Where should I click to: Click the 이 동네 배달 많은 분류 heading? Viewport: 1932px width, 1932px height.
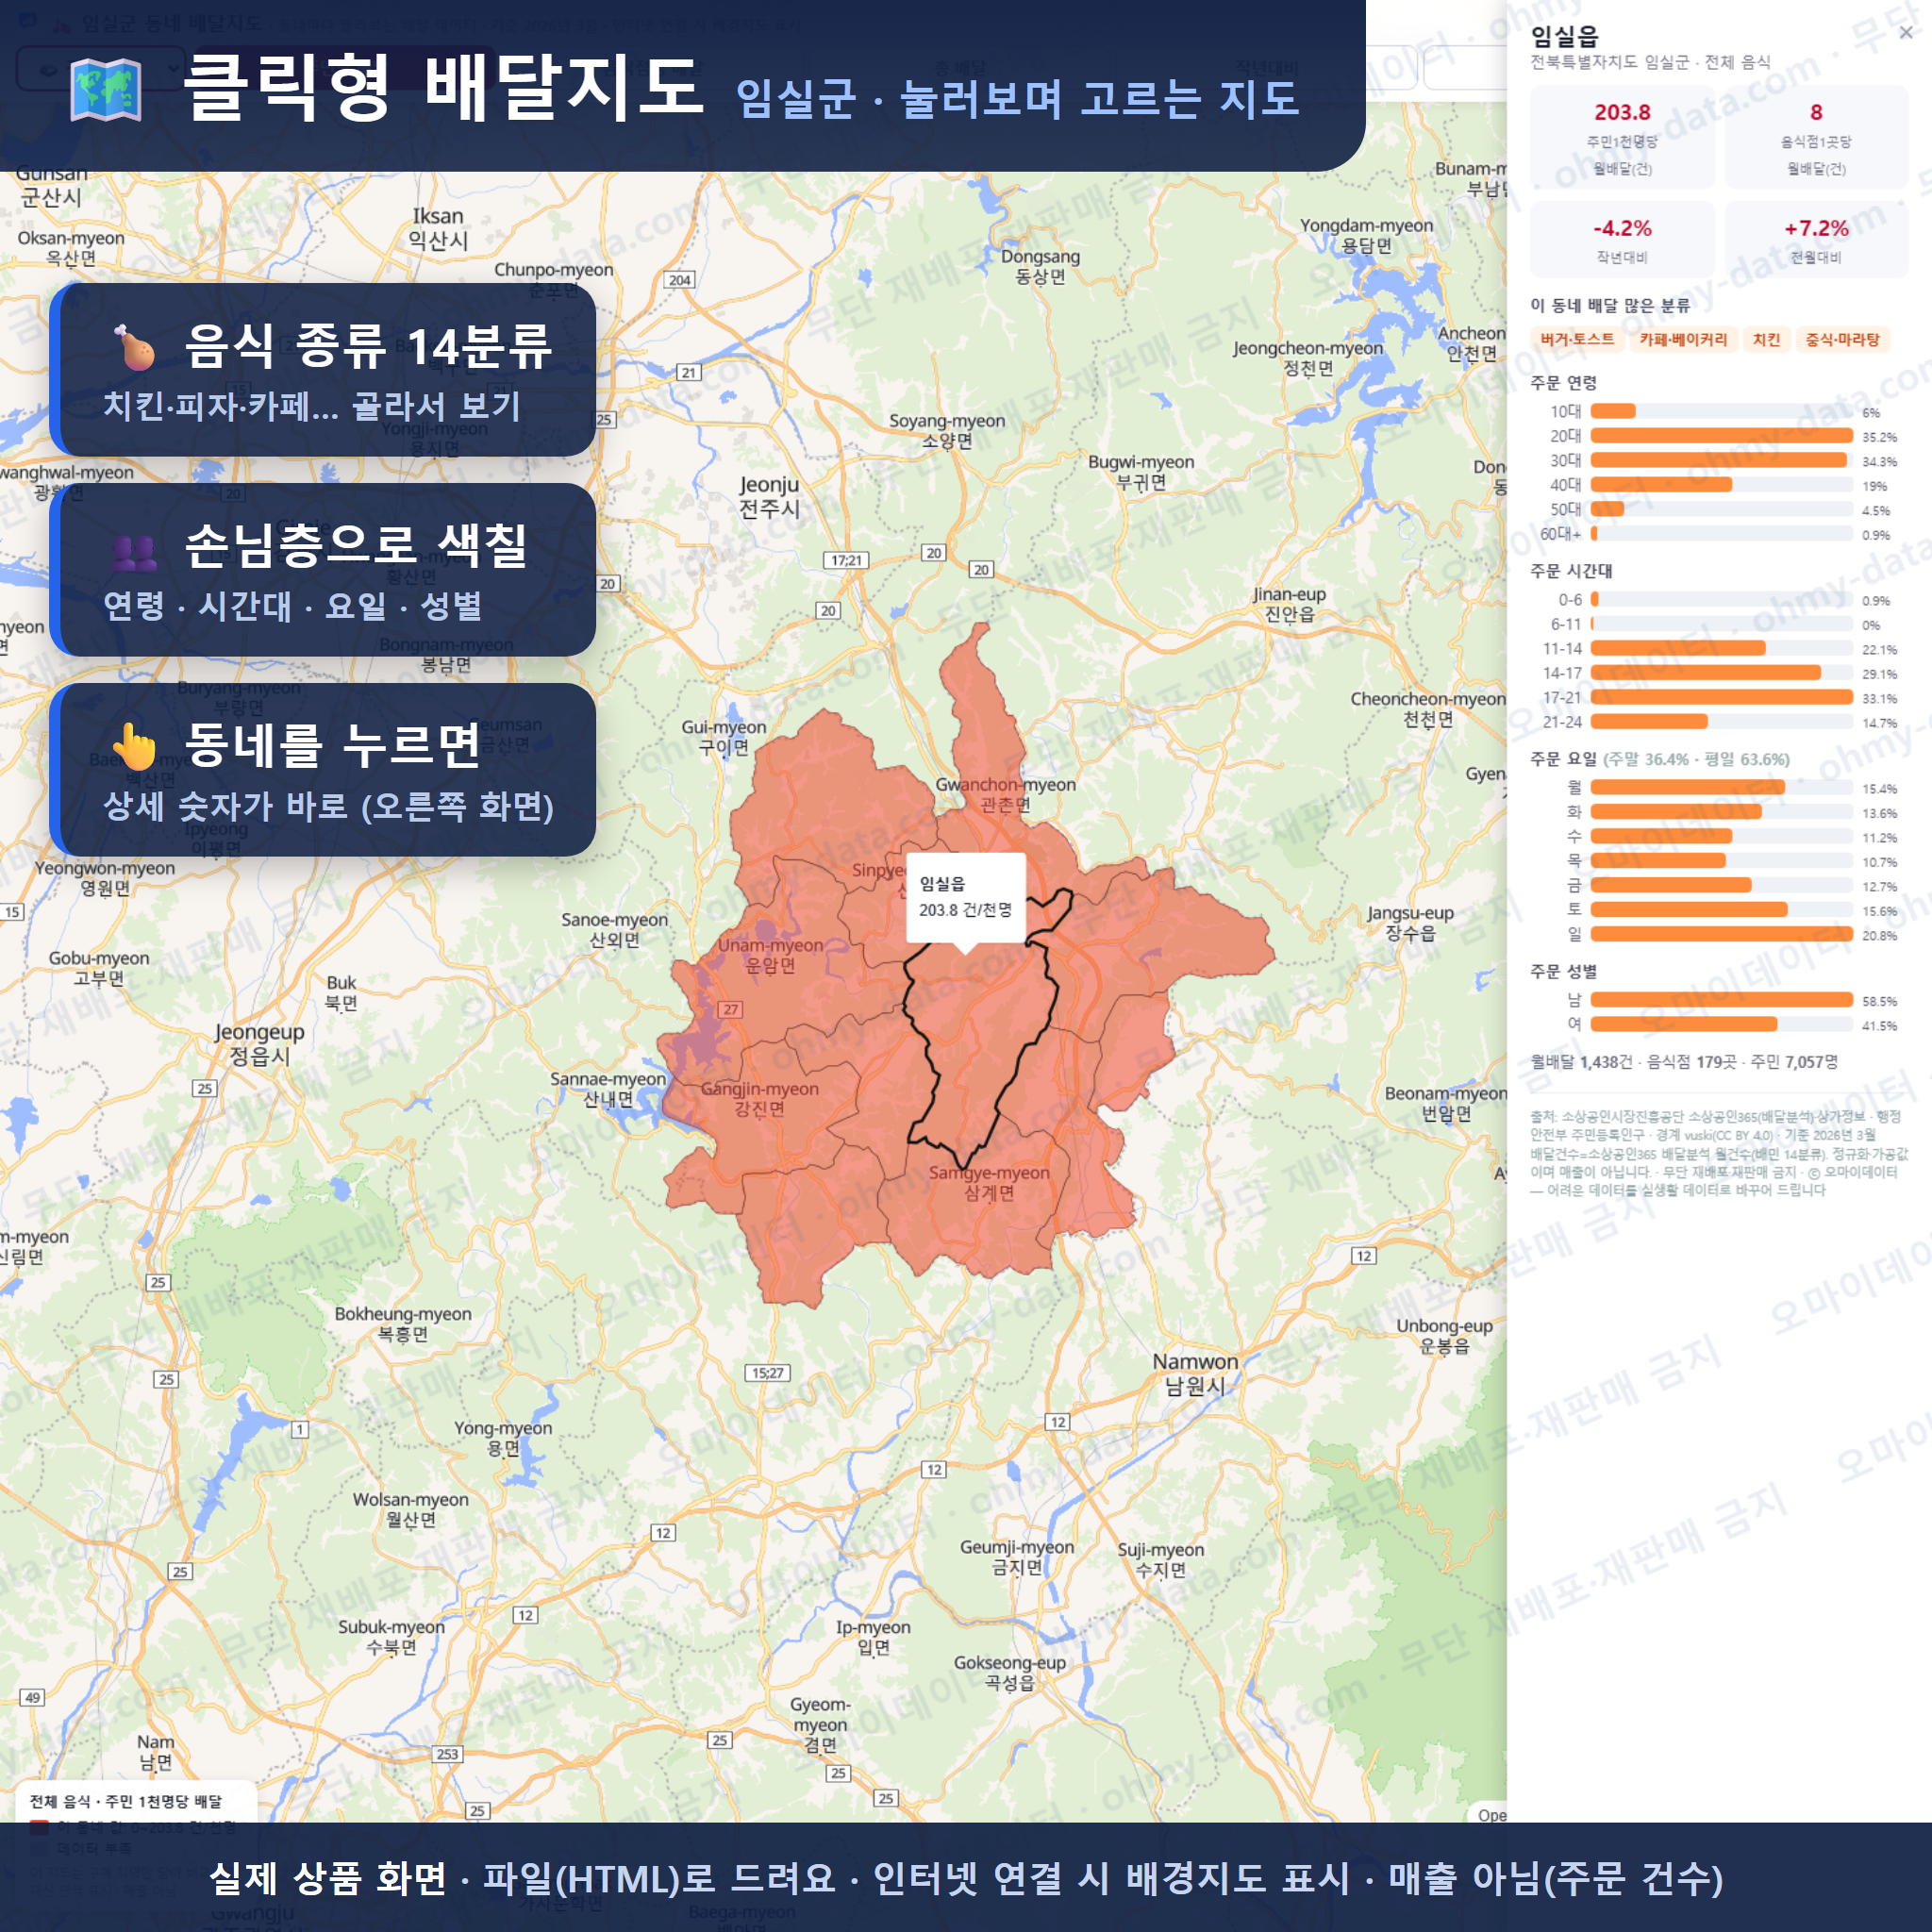1610,306
